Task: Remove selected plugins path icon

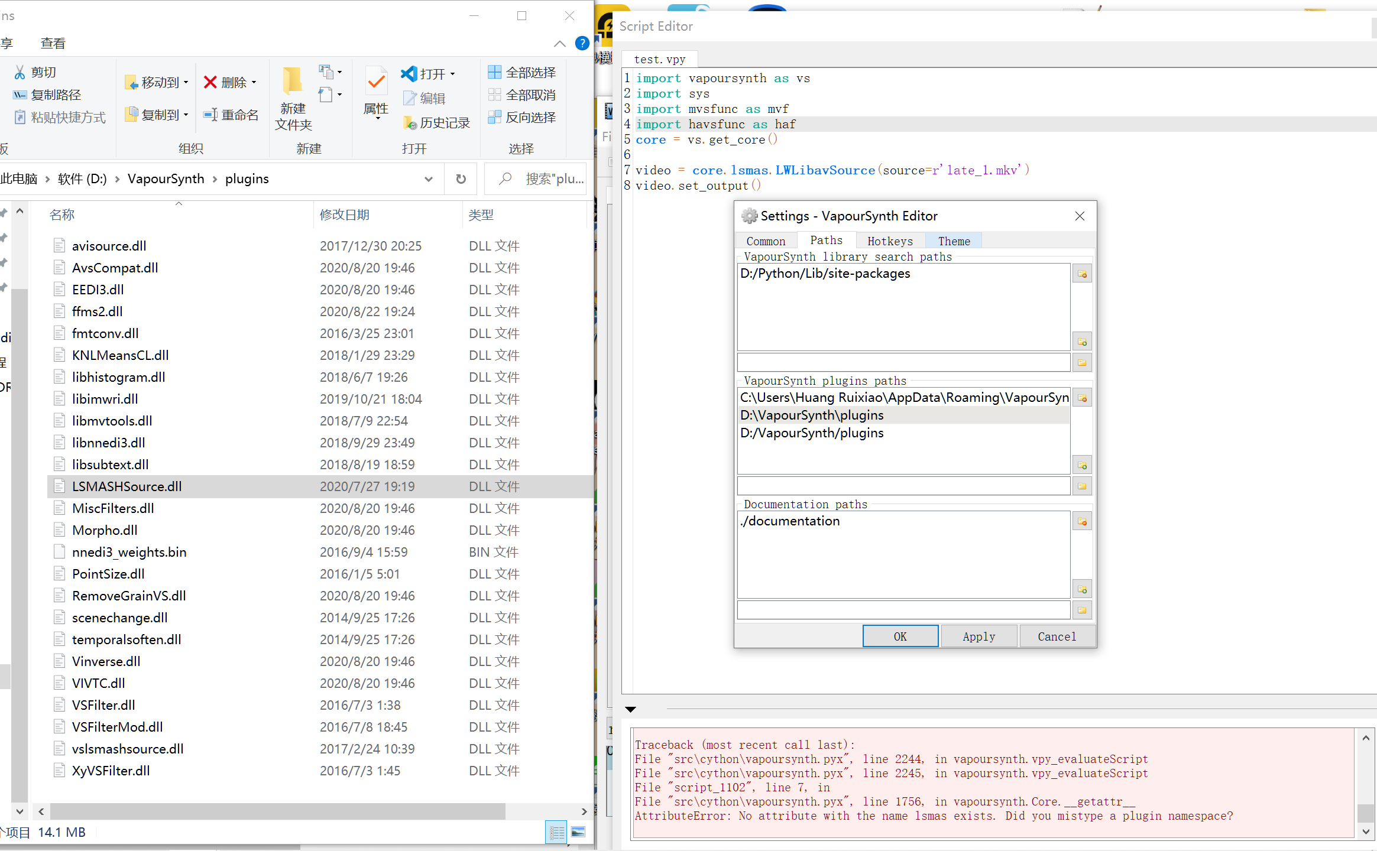Action: point(1082,398)
